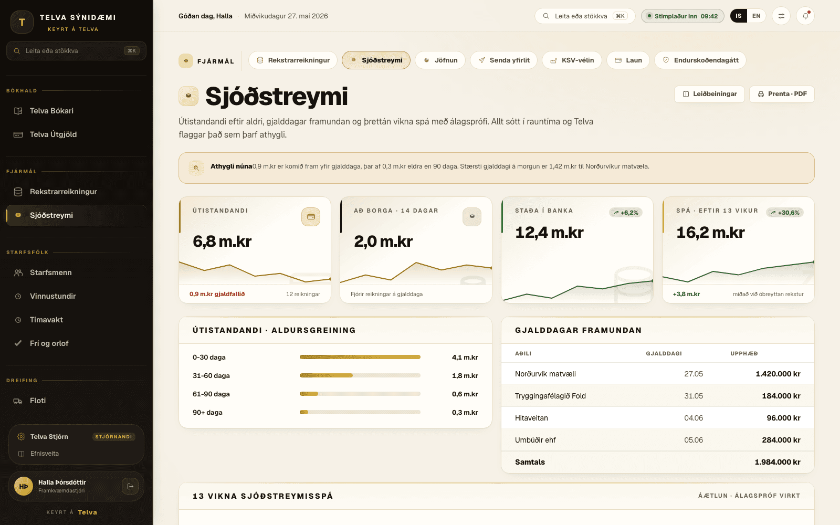The image size is (840, 525).
Task: Click the Telva link in footer
Action: coord(87,512)
